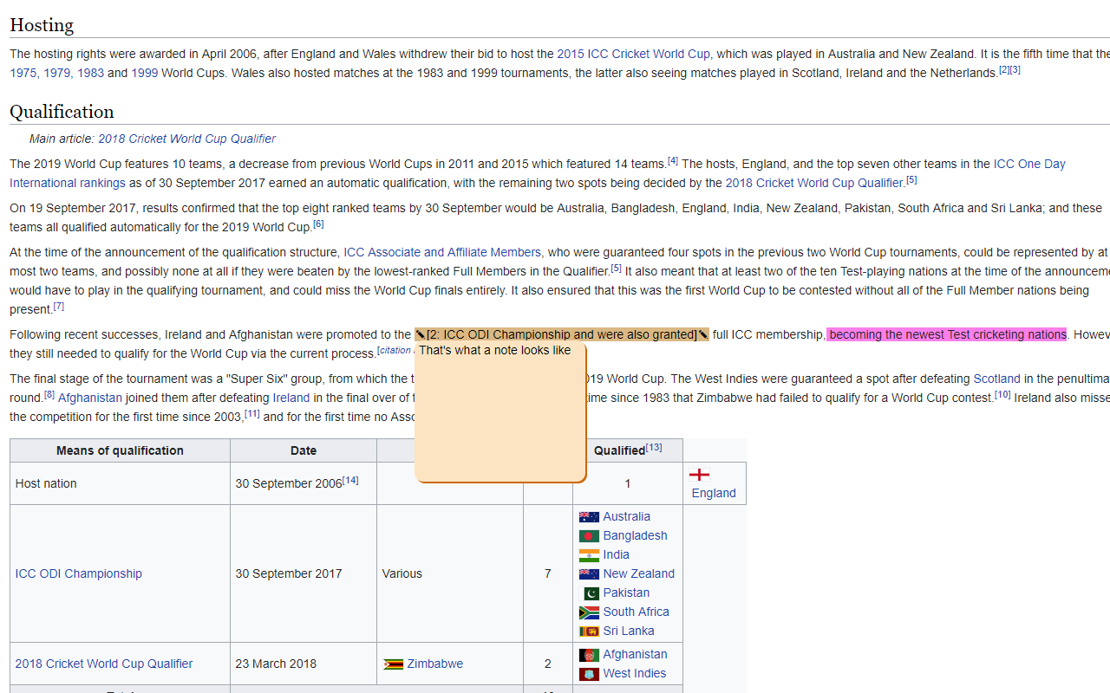The image size is (1110, 693).
Task: Click the '23 March 2018' date cell
Action: point(304,664)
